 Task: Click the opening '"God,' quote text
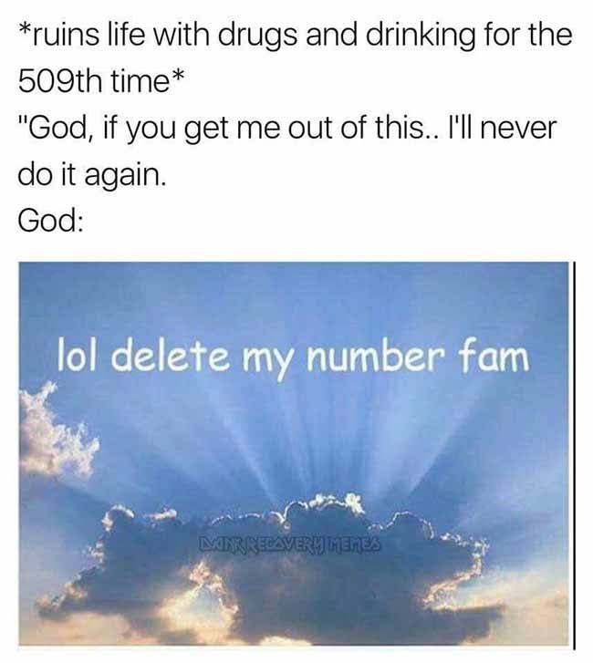[x=57, y=129]
